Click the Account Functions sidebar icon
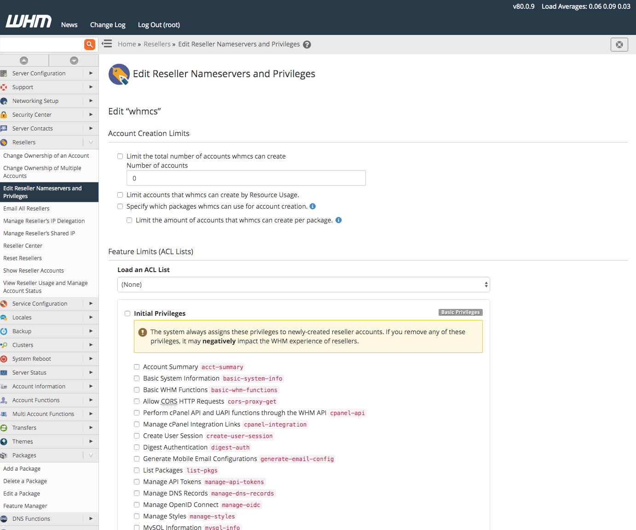Image resolution: width=636 pixels, height=530 pixels. coord(4,400)
